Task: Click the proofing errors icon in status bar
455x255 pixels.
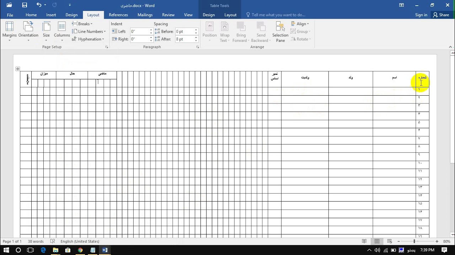Action: 53,242
